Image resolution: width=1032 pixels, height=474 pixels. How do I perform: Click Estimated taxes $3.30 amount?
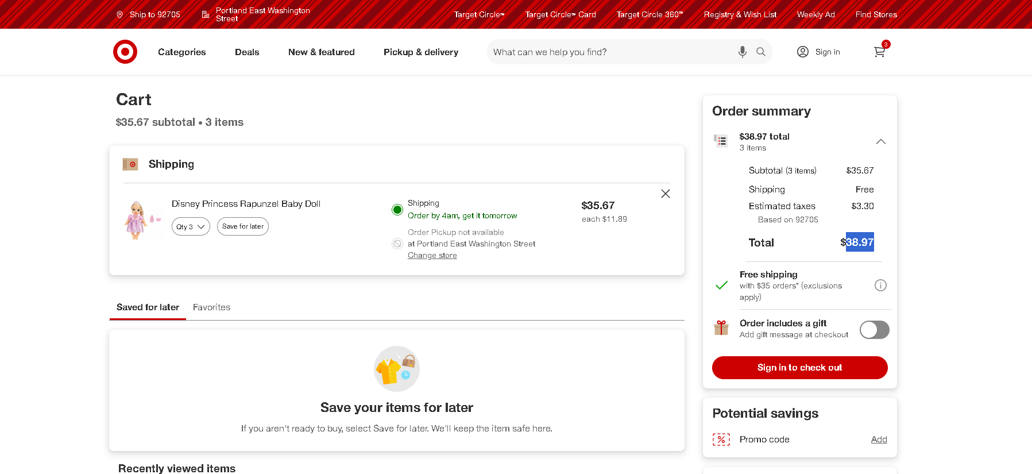point(863,206)
